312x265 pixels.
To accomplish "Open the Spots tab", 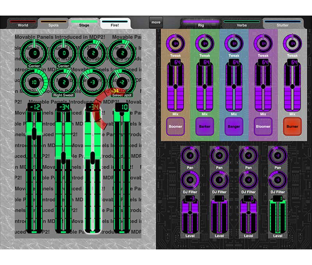I will coord(53,23).
